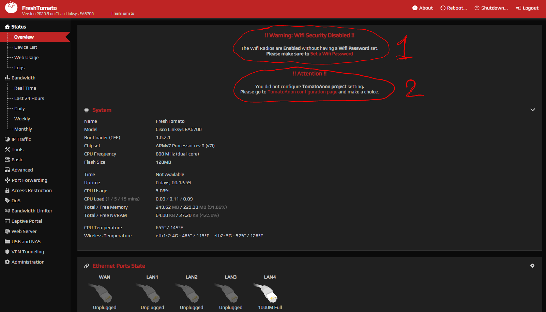Log out of the router
This screenshot has height=312, width=546.
click(527, 8)
